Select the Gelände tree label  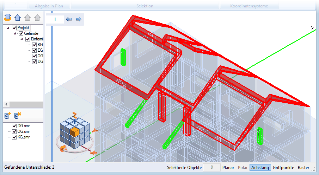(x=31, y=33)
